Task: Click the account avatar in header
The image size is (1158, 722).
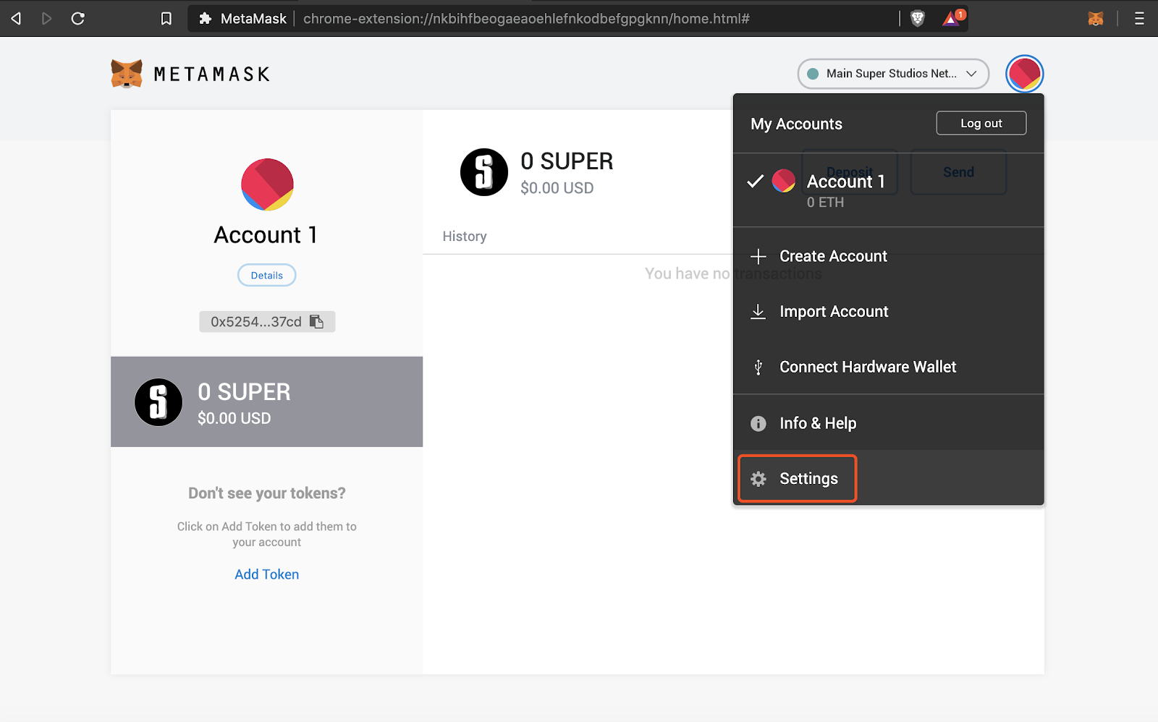Action: [1024, 74]
